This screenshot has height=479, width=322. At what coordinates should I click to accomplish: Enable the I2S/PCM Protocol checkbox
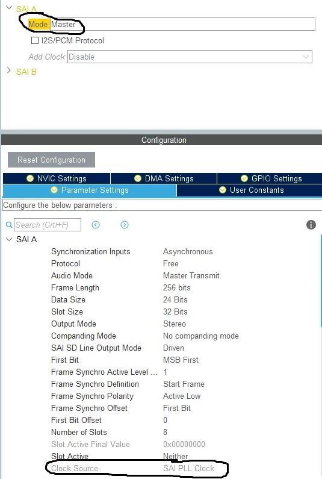tap(35, 40)
